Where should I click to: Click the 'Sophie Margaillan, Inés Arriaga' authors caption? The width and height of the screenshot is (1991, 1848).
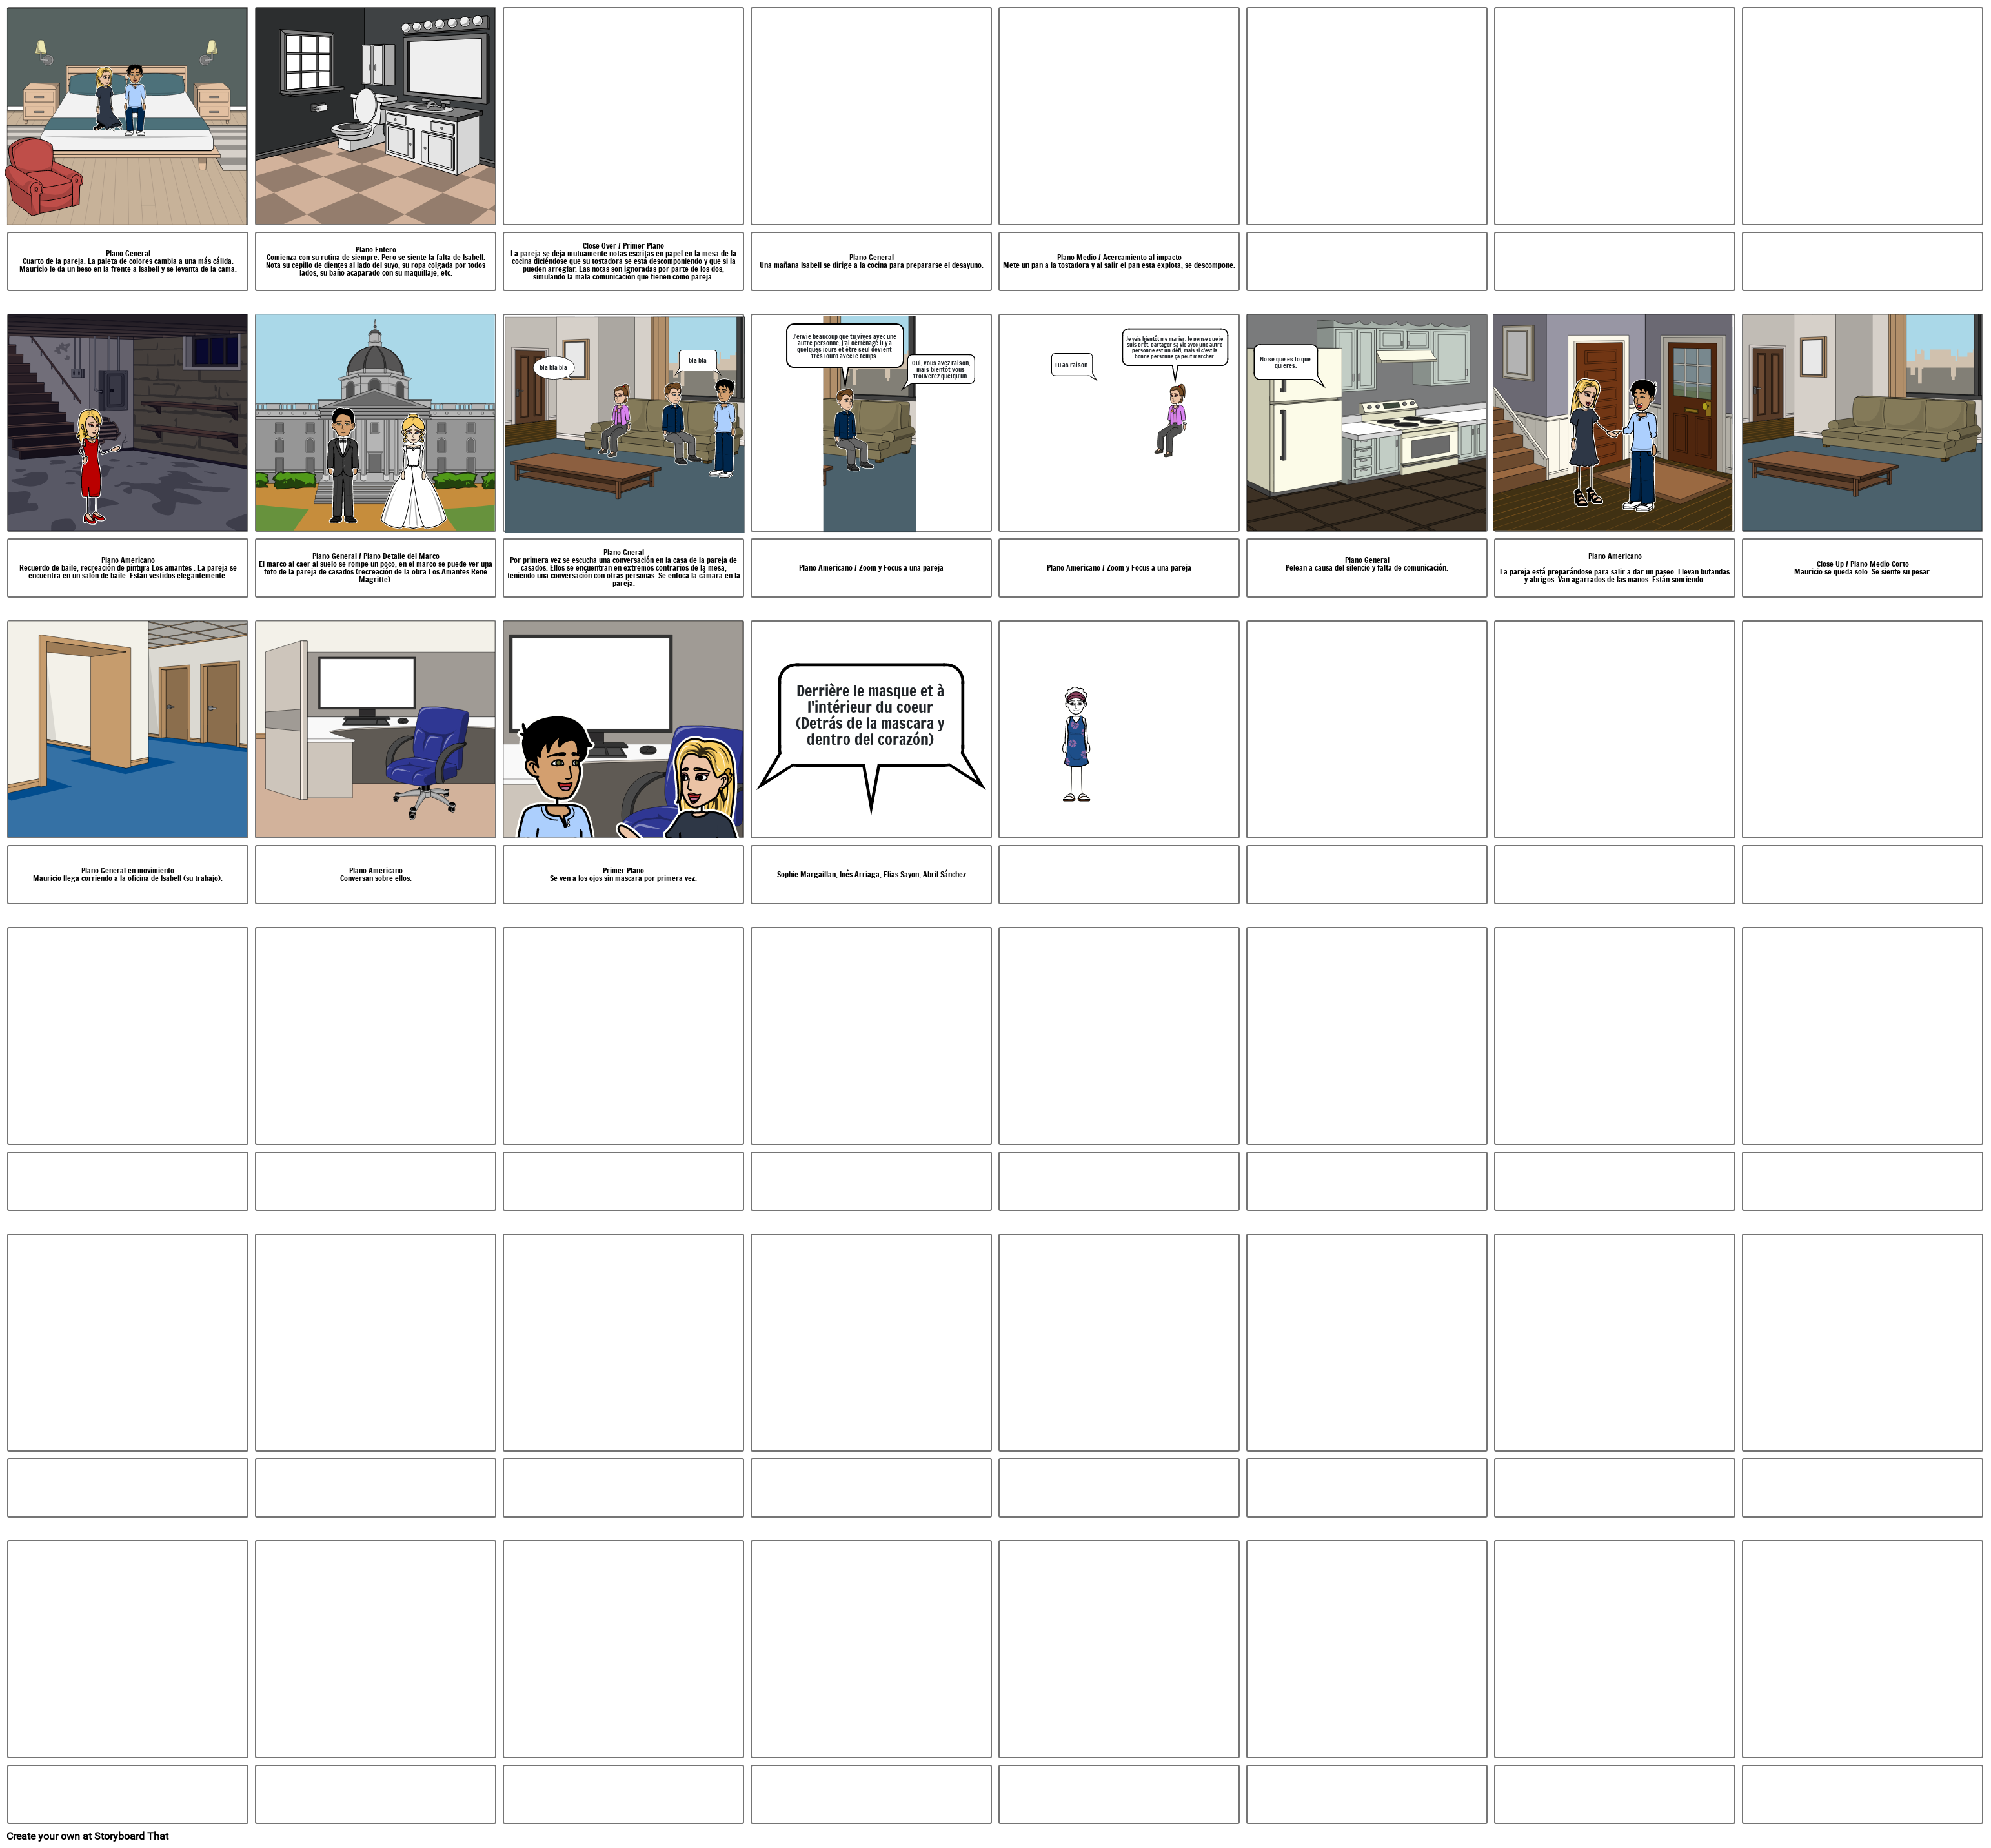(x=871, y=875)
